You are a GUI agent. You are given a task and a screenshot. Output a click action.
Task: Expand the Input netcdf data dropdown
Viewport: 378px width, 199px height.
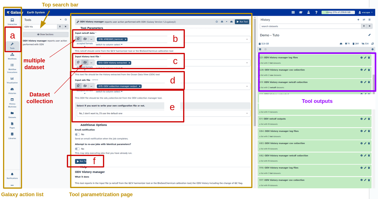click(x=247, y=39)
